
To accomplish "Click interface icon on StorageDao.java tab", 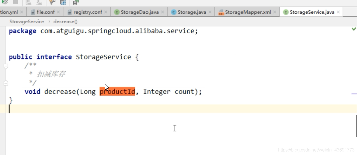I will coord(117,12).
